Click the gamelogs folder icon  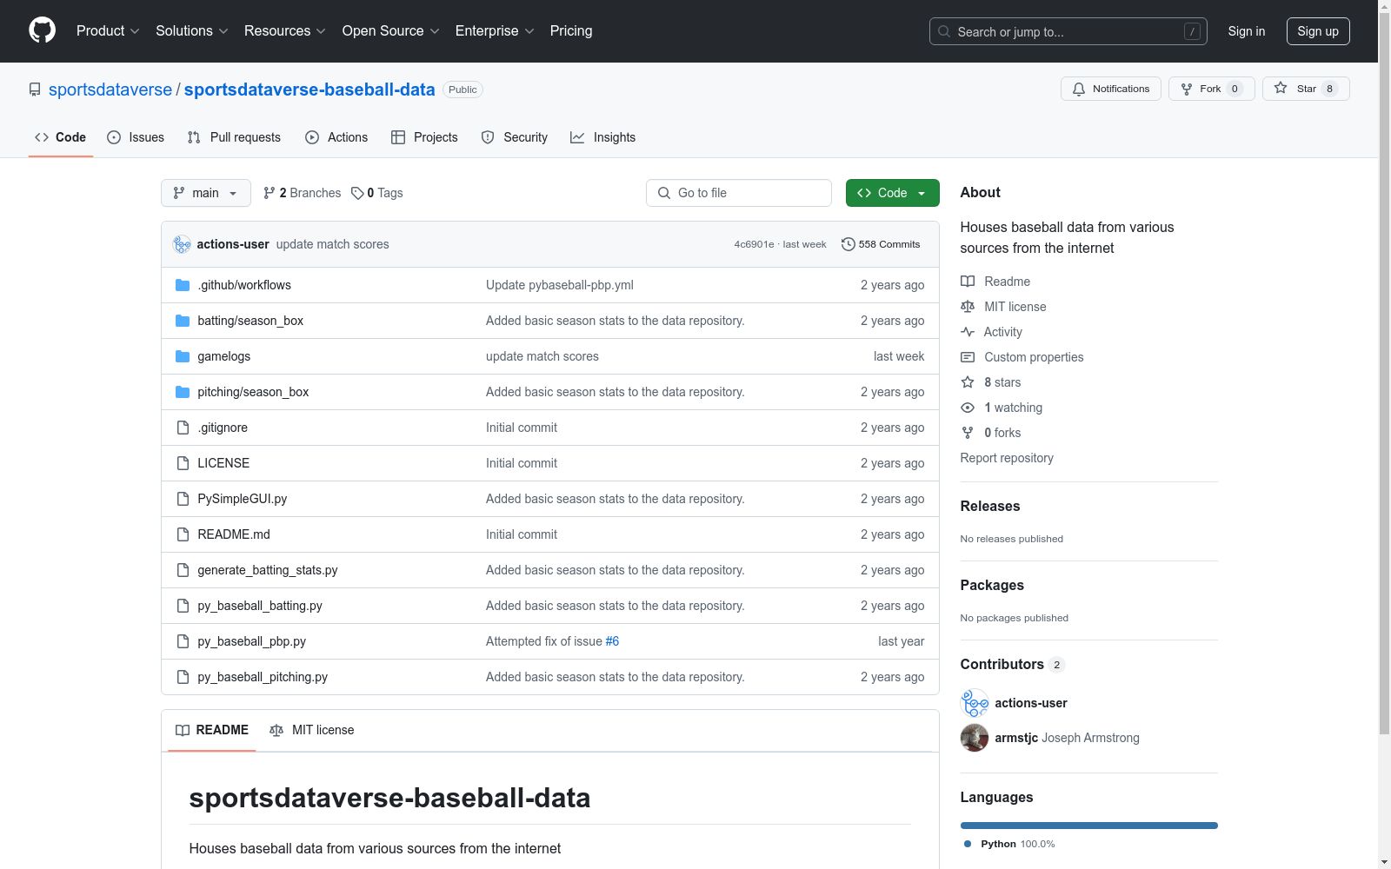pos(183,356)
